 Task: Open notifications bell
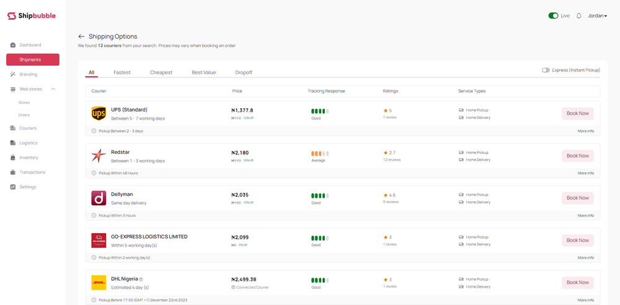tap(579, 16)
